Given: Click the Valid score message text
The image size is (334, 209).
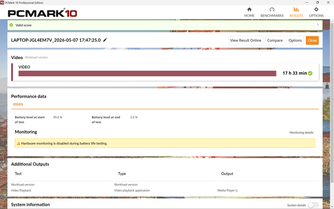Looking at the screenshot, I should click(23, 25).
